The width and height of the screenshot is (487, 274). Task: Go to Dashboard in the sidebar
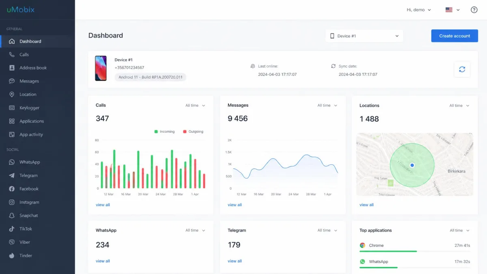coord(37,41)
